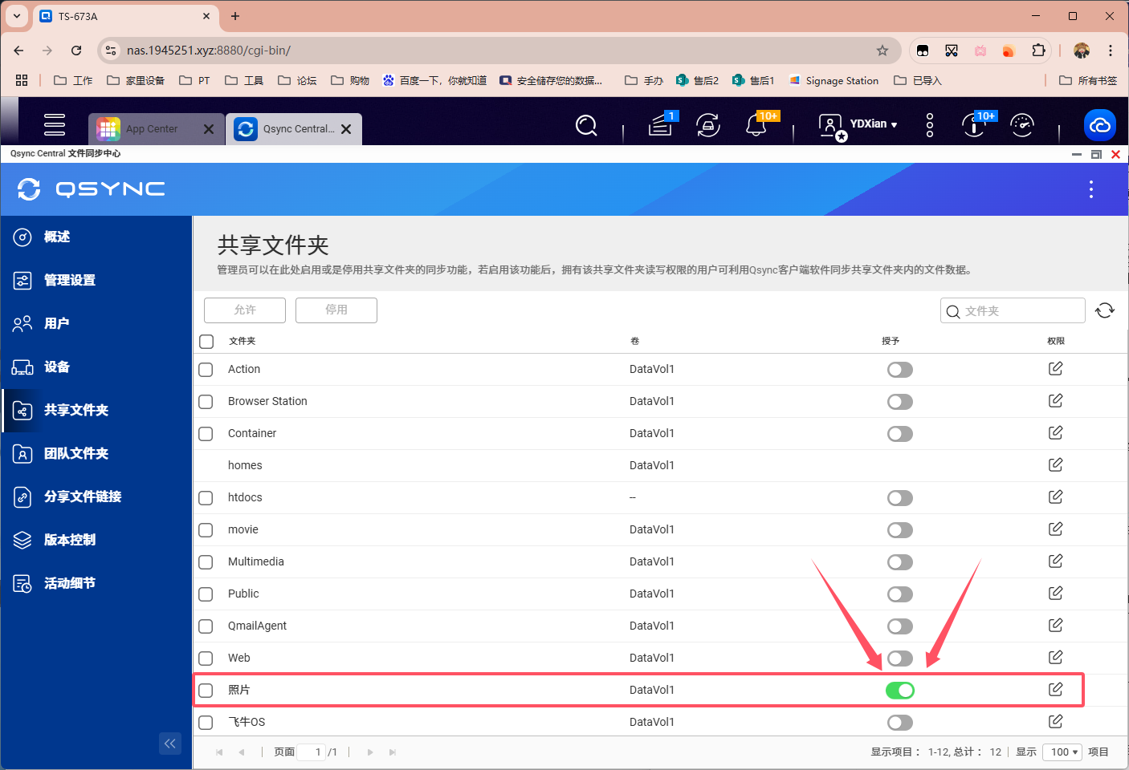Click the 文件夹 search field
This screenshot has height=770, width=1129.
click(x=1013, y=310)
